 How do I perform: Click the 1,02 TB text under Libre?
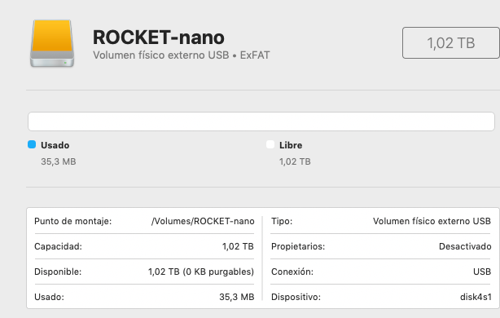click(x=295, y=161)
